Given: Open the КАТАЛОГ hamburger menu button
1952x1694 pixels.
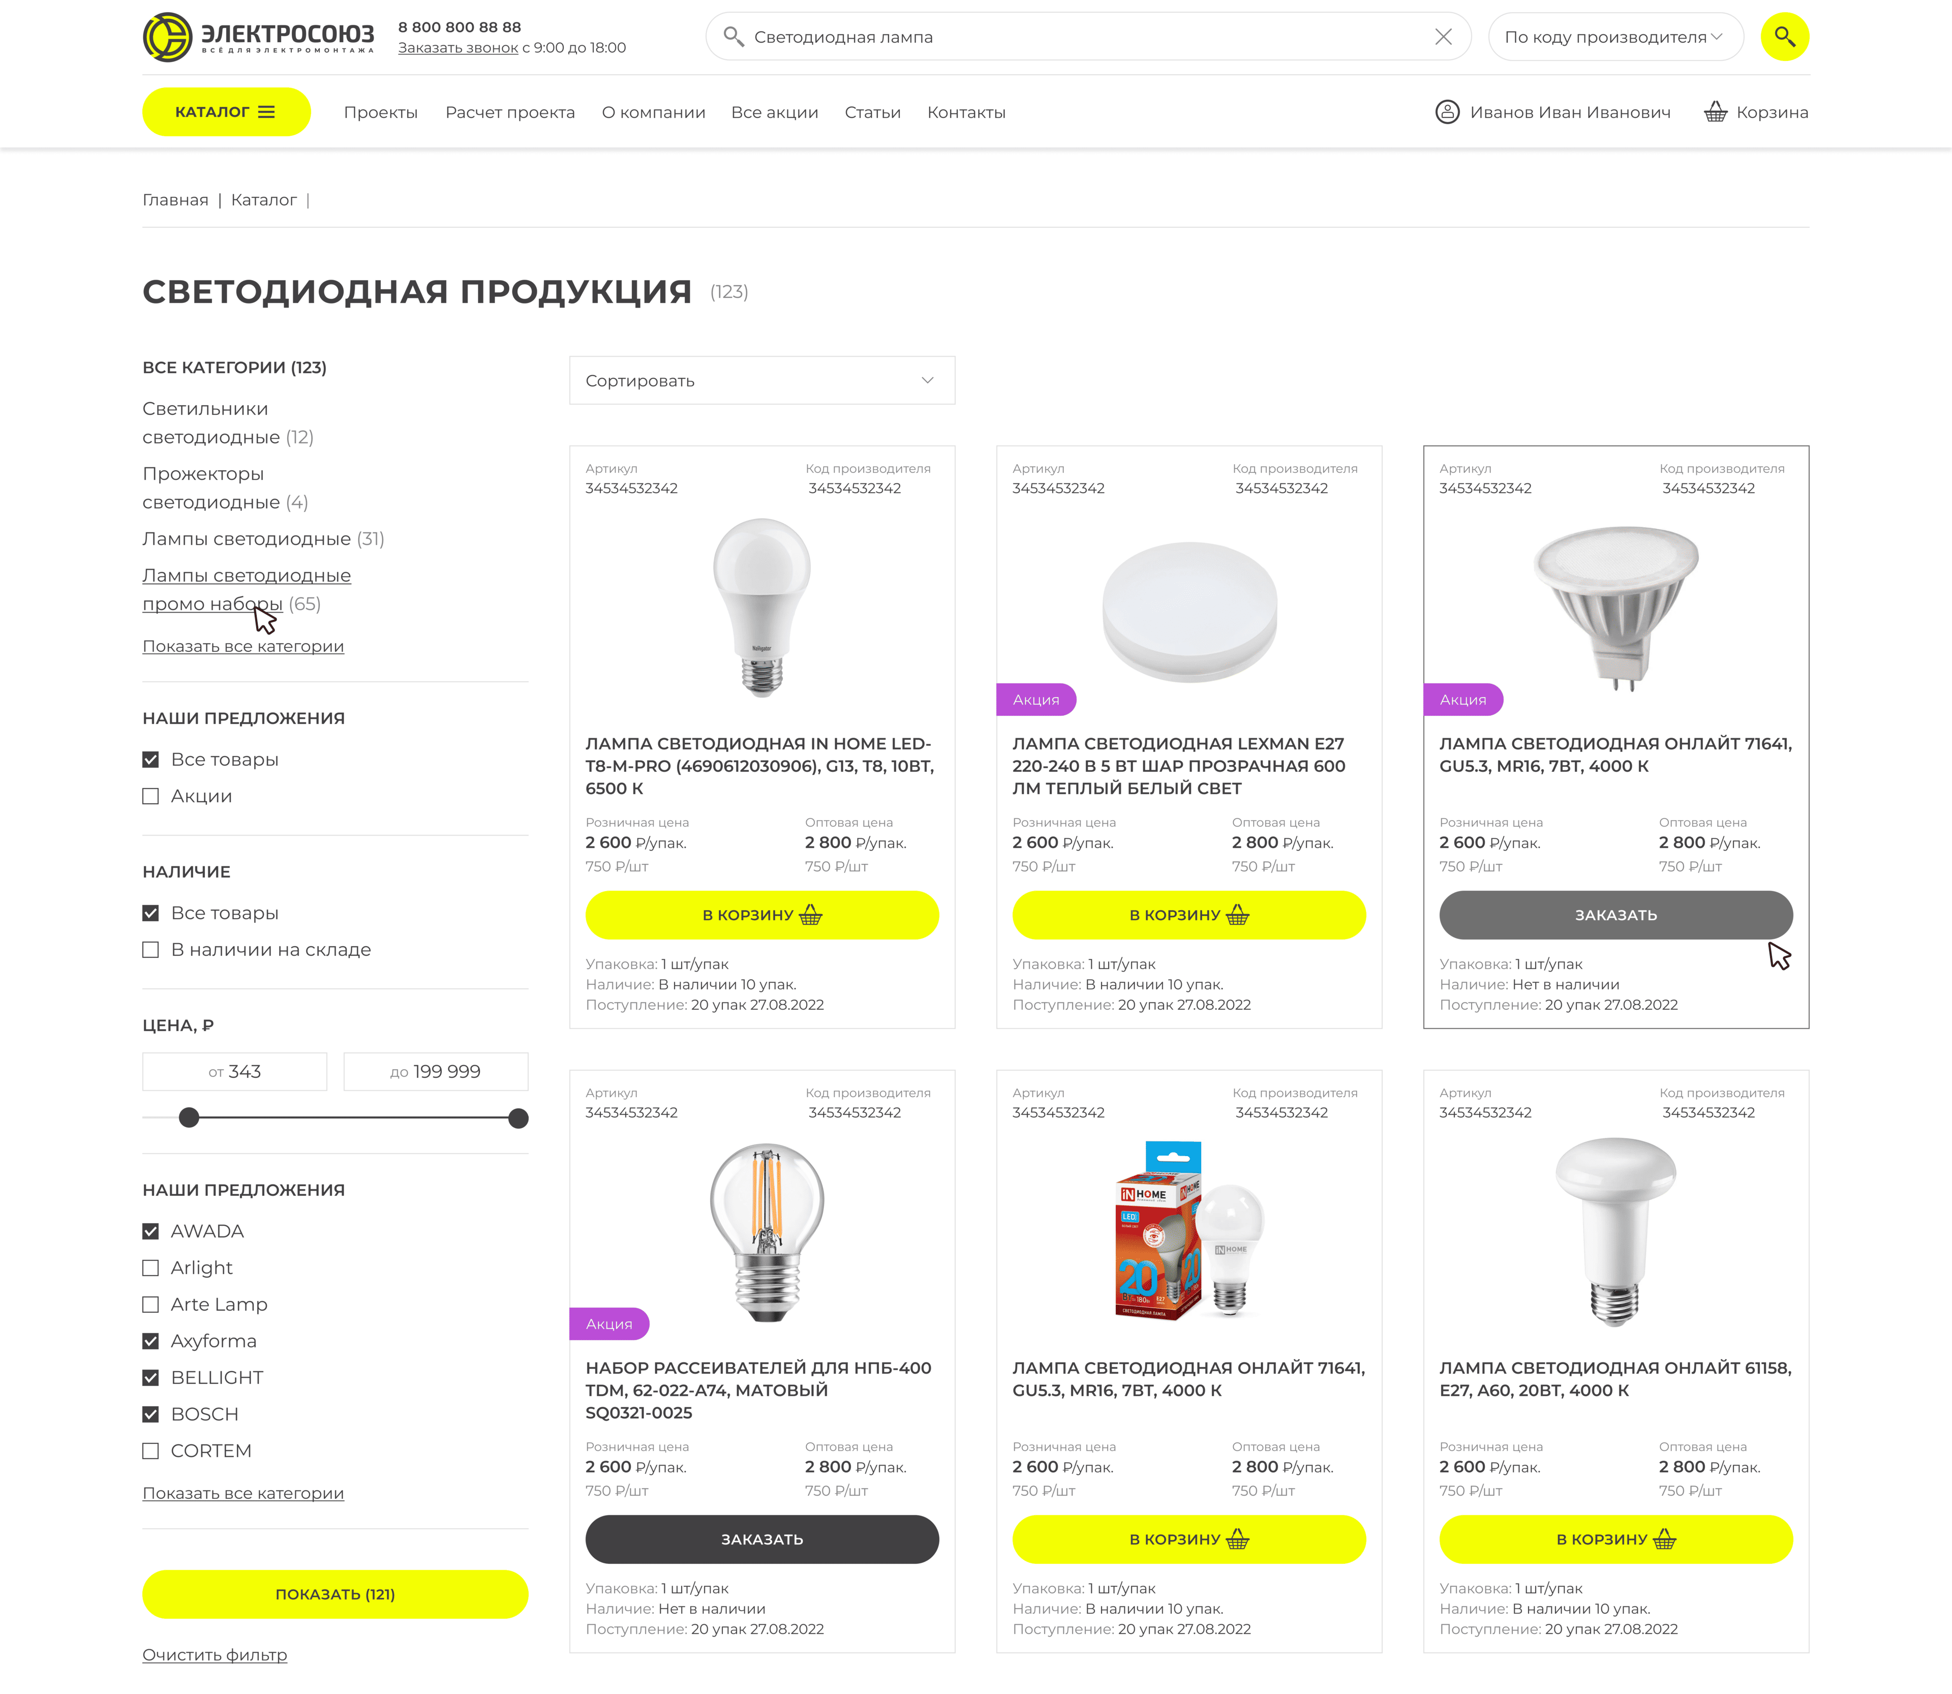Looking at the screenshot, I should [x=226, y=111].
